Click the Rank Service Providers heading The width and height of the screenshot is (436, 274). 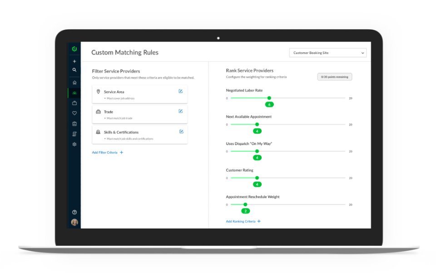pyautogui.click(x=250, y=70)
